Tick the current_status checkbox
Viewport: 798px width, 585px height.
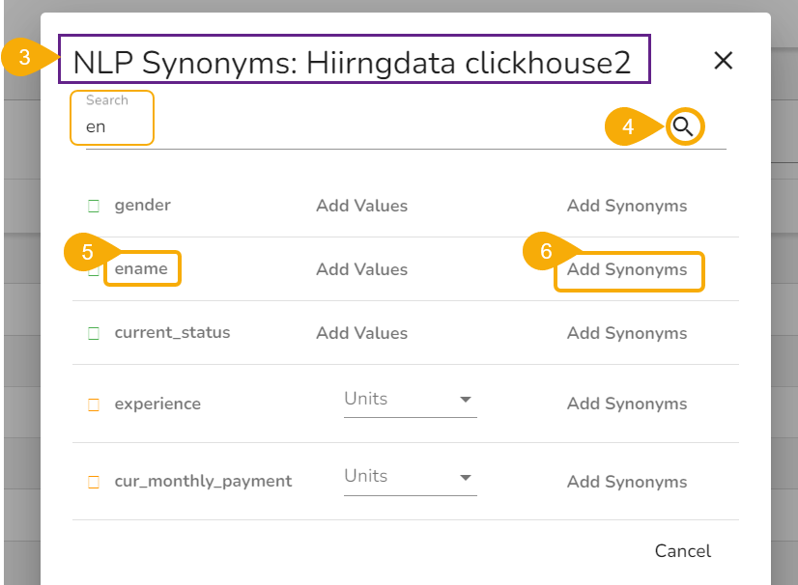[94, 333]
